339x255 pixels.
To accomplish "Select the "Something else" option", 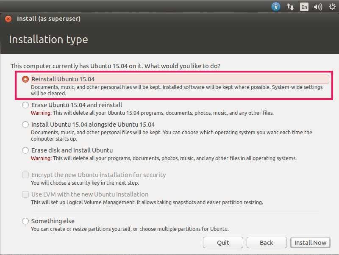I will click(x=25, y=221).
